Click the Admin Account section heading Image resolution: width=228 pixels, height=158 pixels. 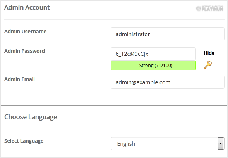click(27, 7)
